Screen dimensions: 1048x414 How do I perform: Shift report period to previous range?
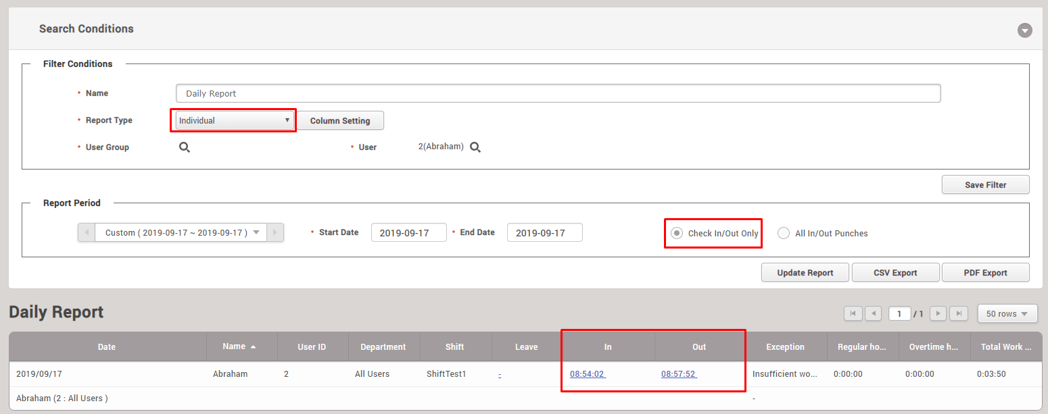coord(87,232)
